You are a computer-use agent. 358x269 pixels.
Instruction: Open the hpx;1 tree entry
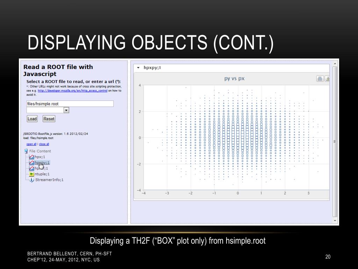click(x=40, y=157)
